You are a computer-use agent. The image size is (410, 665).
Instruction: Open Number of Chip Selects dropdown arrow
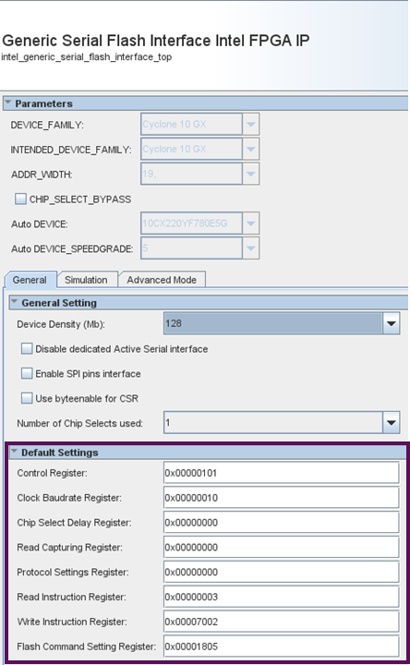391,422
